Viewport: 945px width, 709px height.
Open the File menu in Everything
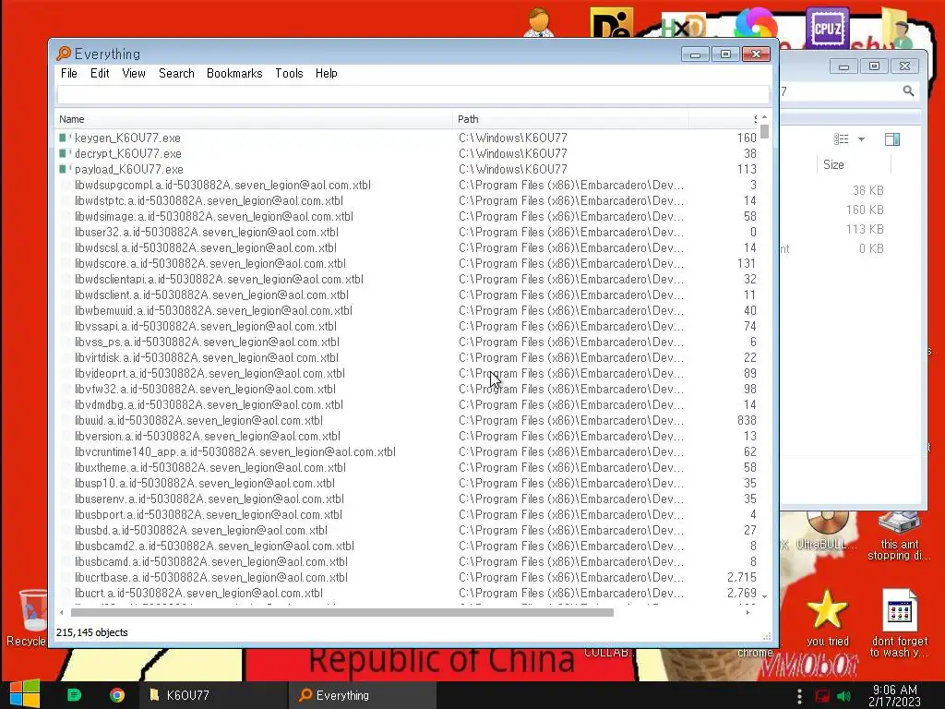[x=68, y=74]
